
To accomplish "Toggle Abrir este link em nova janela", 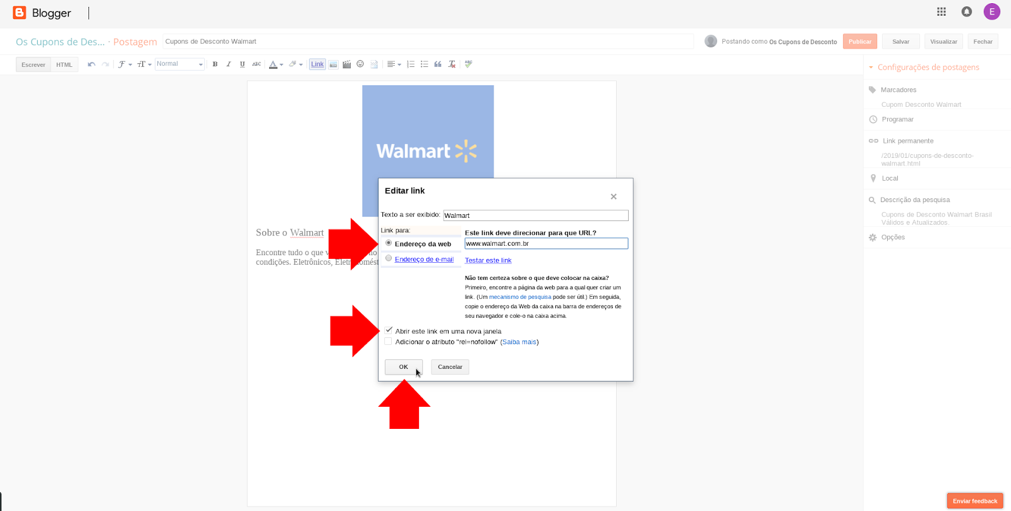I will pyautogui.click(x=389, y=330).
